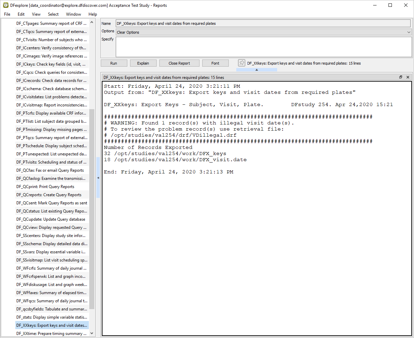Close the DF_XXkeys output panel

pyautogui.click(x=408, y=77)
